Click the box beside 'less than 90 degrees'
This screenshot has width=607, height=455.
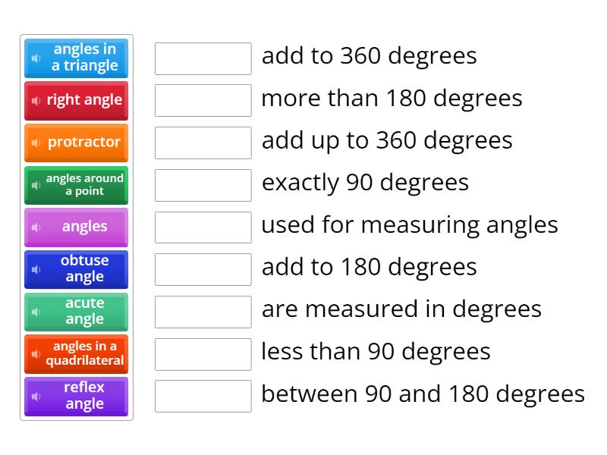tap(202, 353)
